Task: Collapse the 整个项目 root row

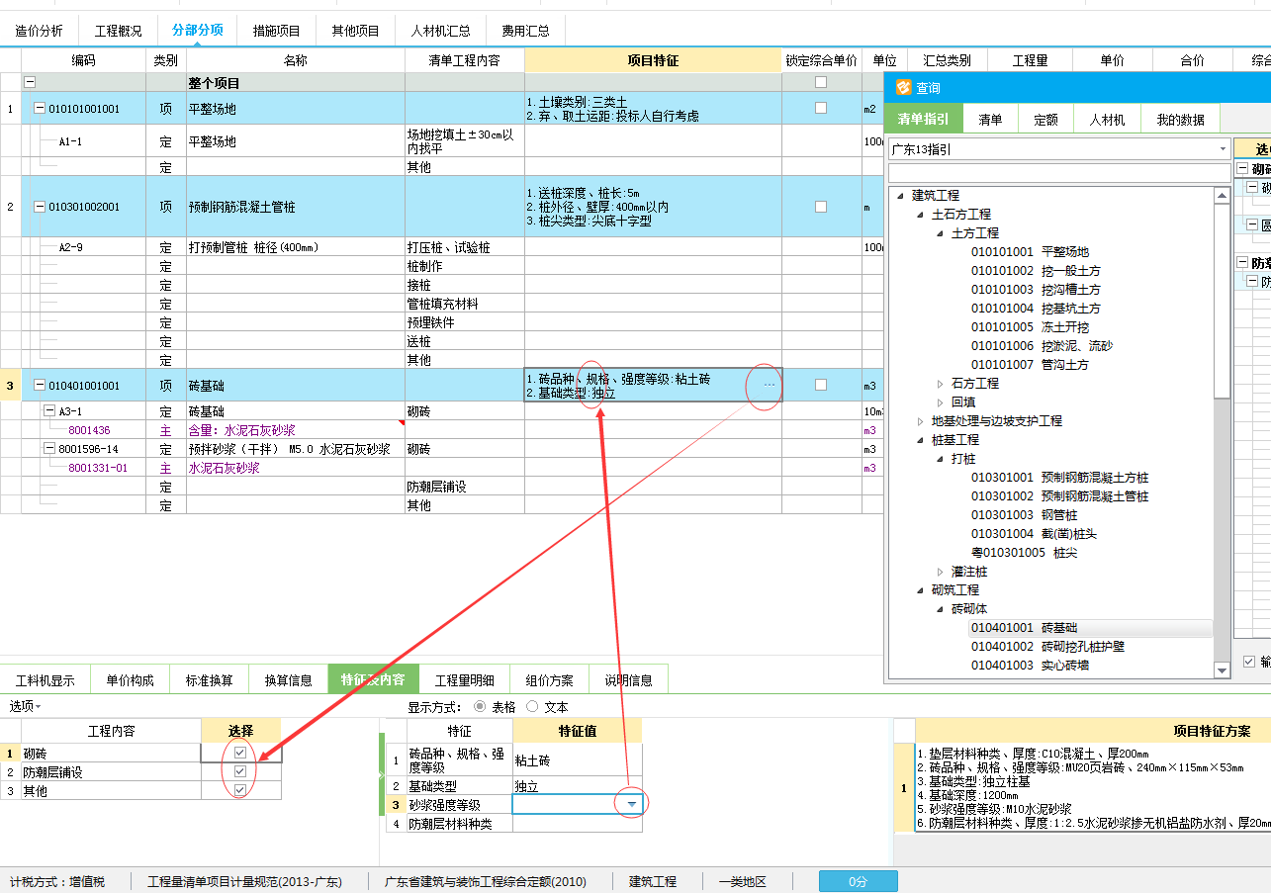Action: pos(29,83)
